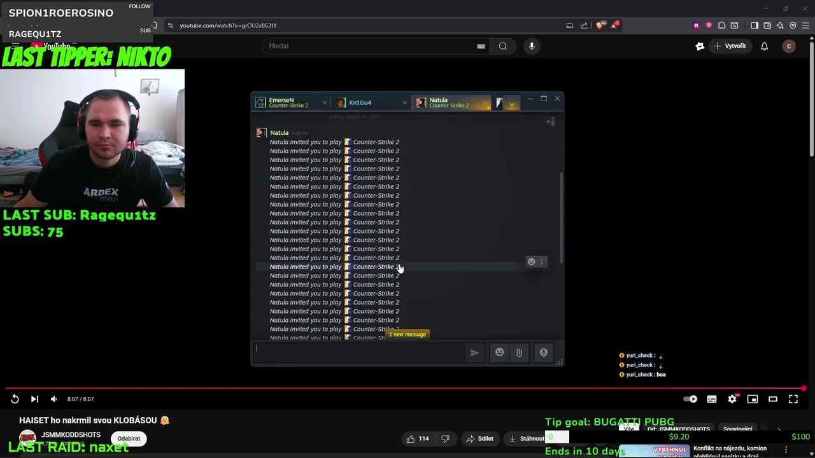Image resolution: width=815 pixels, height=458 pixels.
Task: Open Natula's avatar in the chat log
Action: [x=261, y=132]
